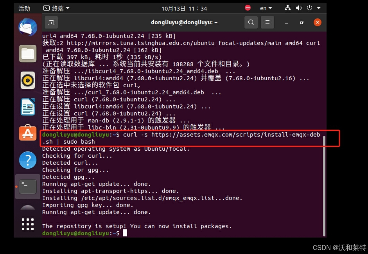Open a new terminal tab
This screenshot has width=368, height=254.
tap(51, 23)
